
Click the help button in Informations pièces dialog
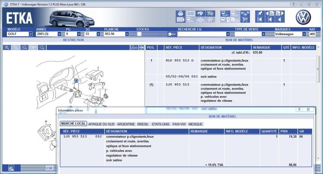tap(299, 109)
